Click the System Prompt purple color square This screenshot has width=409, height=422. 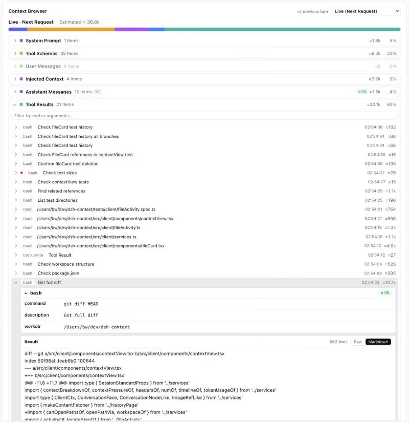tap(21, 40)
